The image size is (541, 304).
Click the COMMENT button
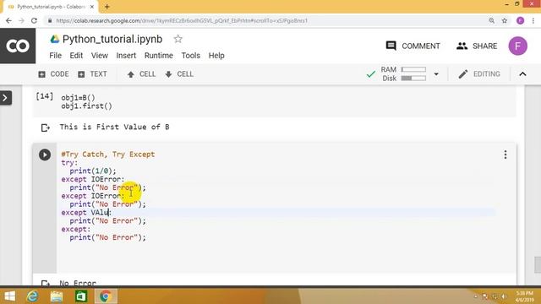pos(413,46)
